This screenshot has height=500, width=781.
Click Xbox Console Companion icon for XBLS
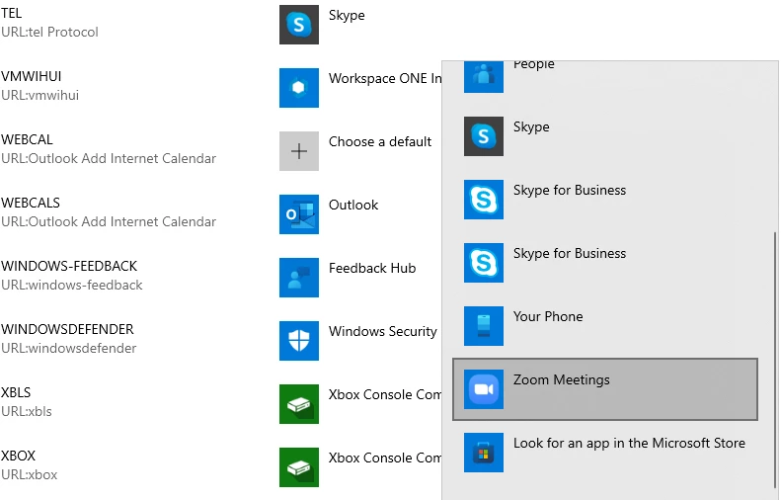click(x=299, y=404)
